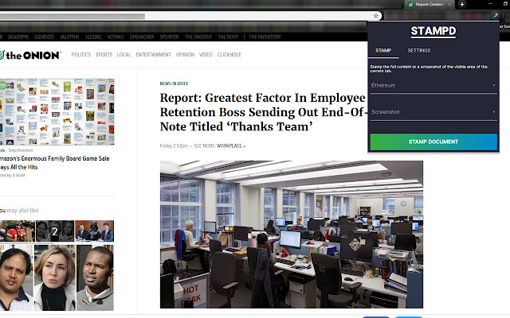
Task: Click the Shep McAllister author link
Action: click(21, 150)
